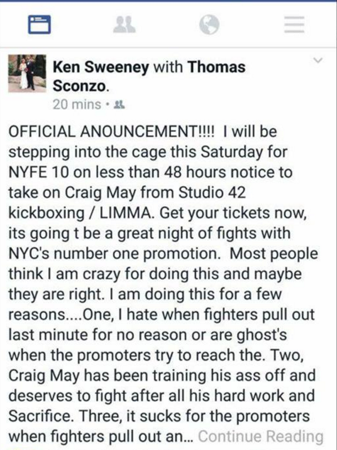337x450 pixels.
Task: Tap the 'last minute for no reason' line
Action: tap(148, 335)
